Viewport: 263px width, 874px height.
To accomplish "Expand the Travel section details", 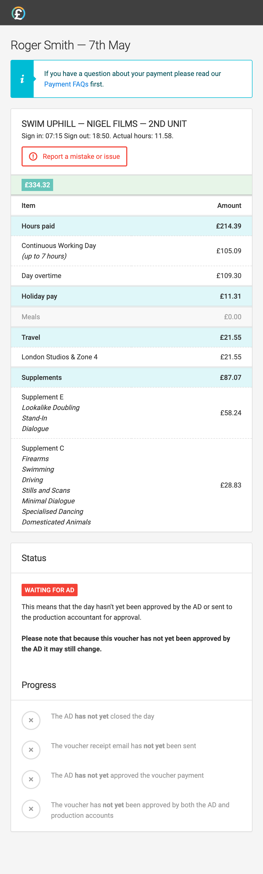I will coord(131,337).
